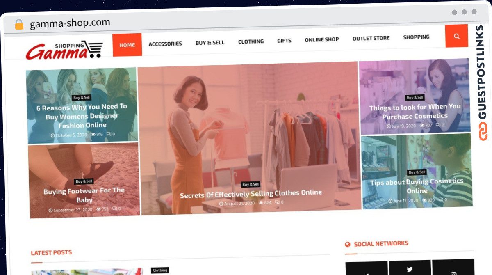
Task: Open article Things to look for When You Purchase Cosmetics
Action: click(415, 112)
